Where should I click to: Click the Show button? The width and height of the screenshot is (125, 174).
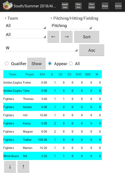37,63
